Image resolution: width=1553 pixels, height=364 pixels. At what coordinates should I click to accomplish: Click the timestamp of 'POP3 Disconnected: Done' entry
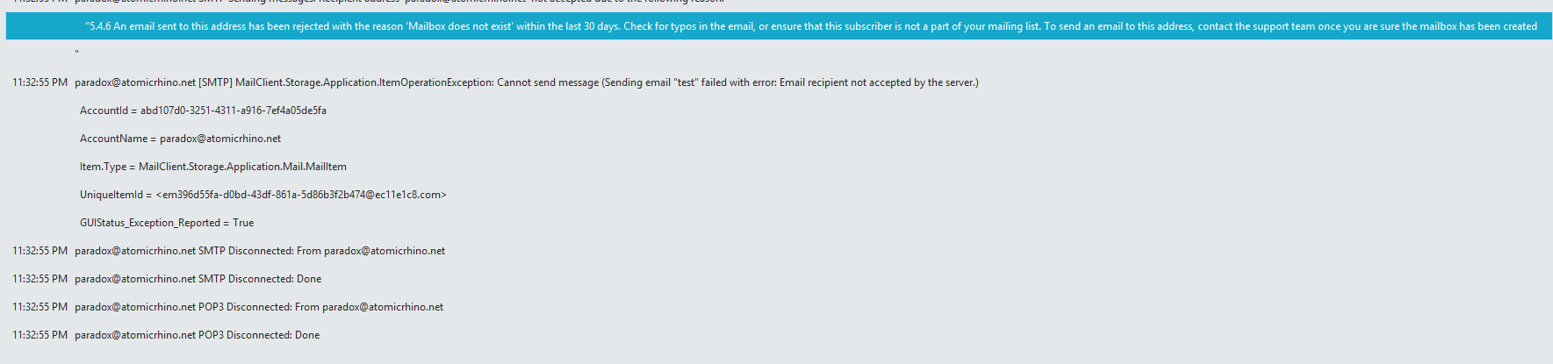(40, 335)
